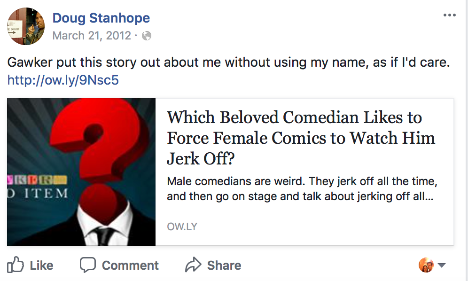Click the thumbs-up Like icon

tap(16, 265)
